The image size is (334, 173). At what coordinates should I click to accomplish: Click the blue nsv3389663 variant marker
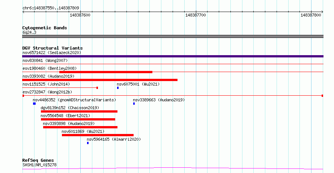134,104
